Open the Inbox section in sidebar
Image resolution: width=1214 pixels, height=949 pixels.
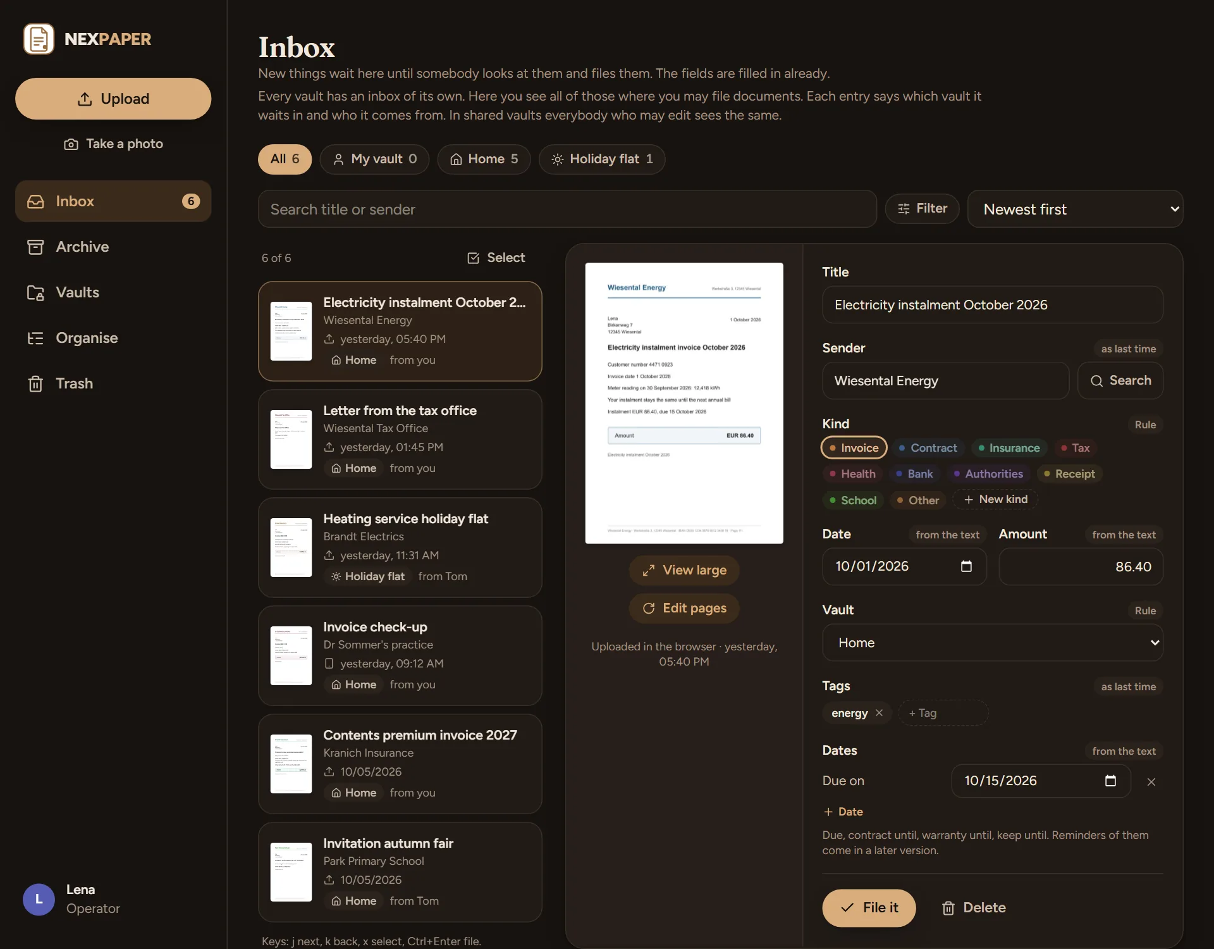113,201
